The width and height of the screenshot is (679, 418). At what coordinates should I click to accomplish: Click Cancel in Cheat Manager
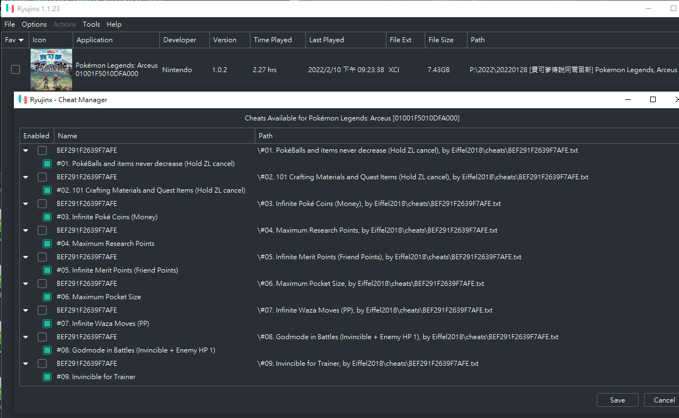tap(662, 400)
